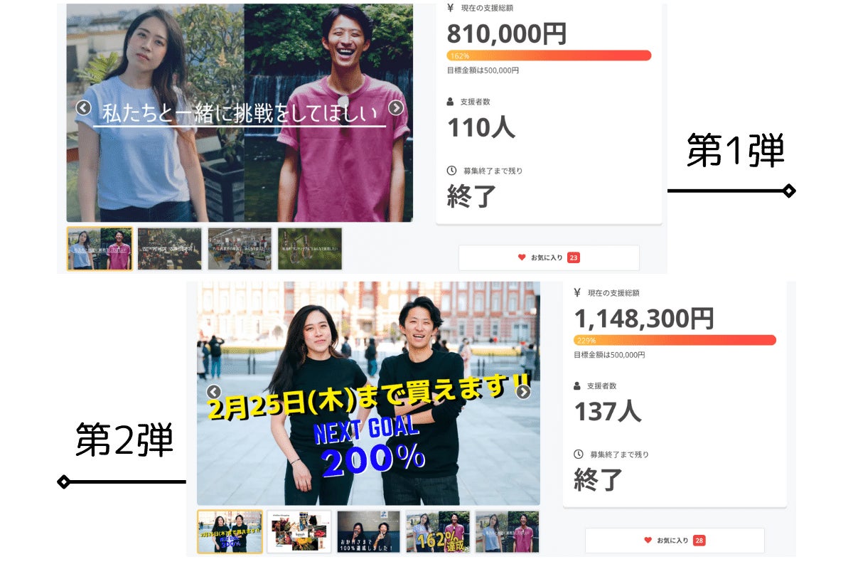The image size is (853, 569).
Task: Click the yen icon above 810,000円
Action: pyautogui.click(x=451, y=8)
